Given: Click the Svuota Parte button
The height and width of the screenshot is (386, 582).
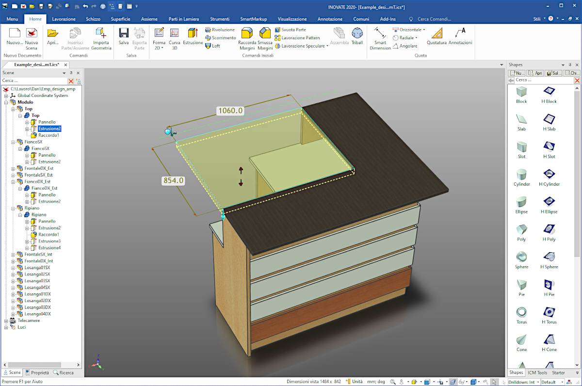Looking at the screenshot, I should click(291, 30).
